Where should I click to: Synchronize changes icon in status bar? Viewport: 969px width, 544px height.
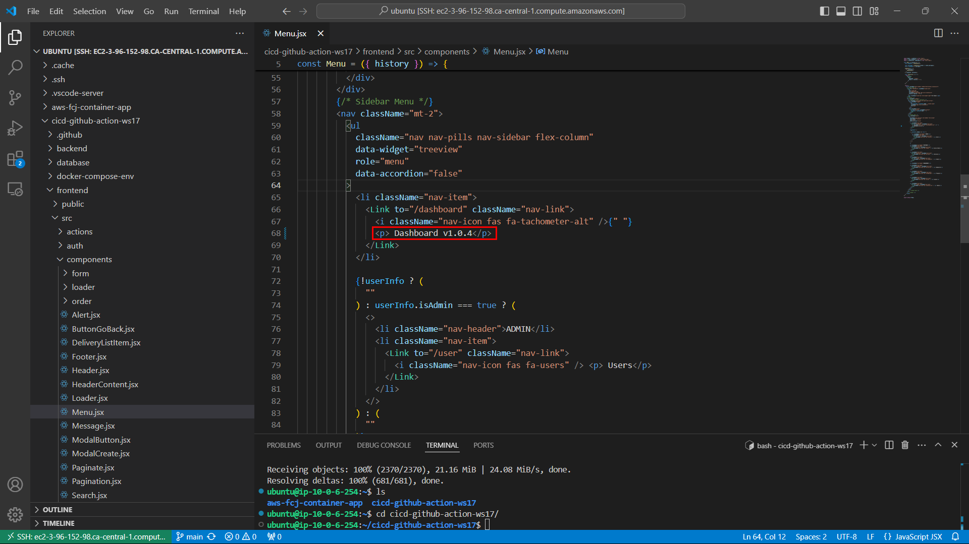pyautogui.click(x=211, y=537)
